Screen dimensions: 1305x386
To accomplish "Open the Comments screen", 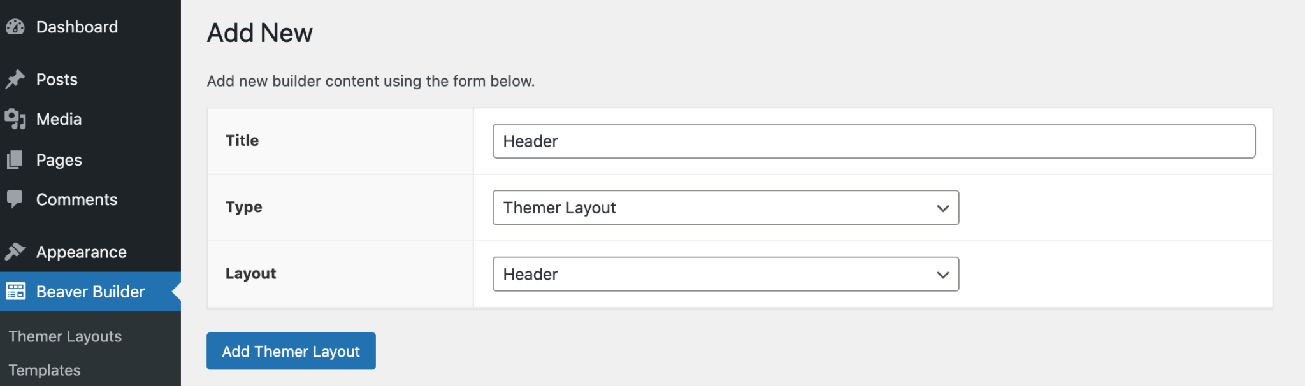I will [77, 199].
